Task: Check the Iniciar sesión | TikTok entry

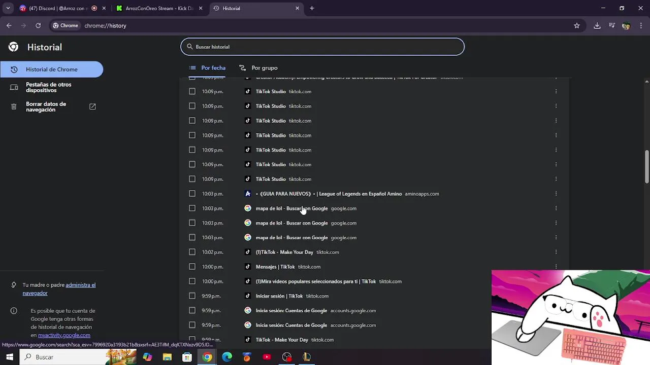Action: click(x=192, y=296)
